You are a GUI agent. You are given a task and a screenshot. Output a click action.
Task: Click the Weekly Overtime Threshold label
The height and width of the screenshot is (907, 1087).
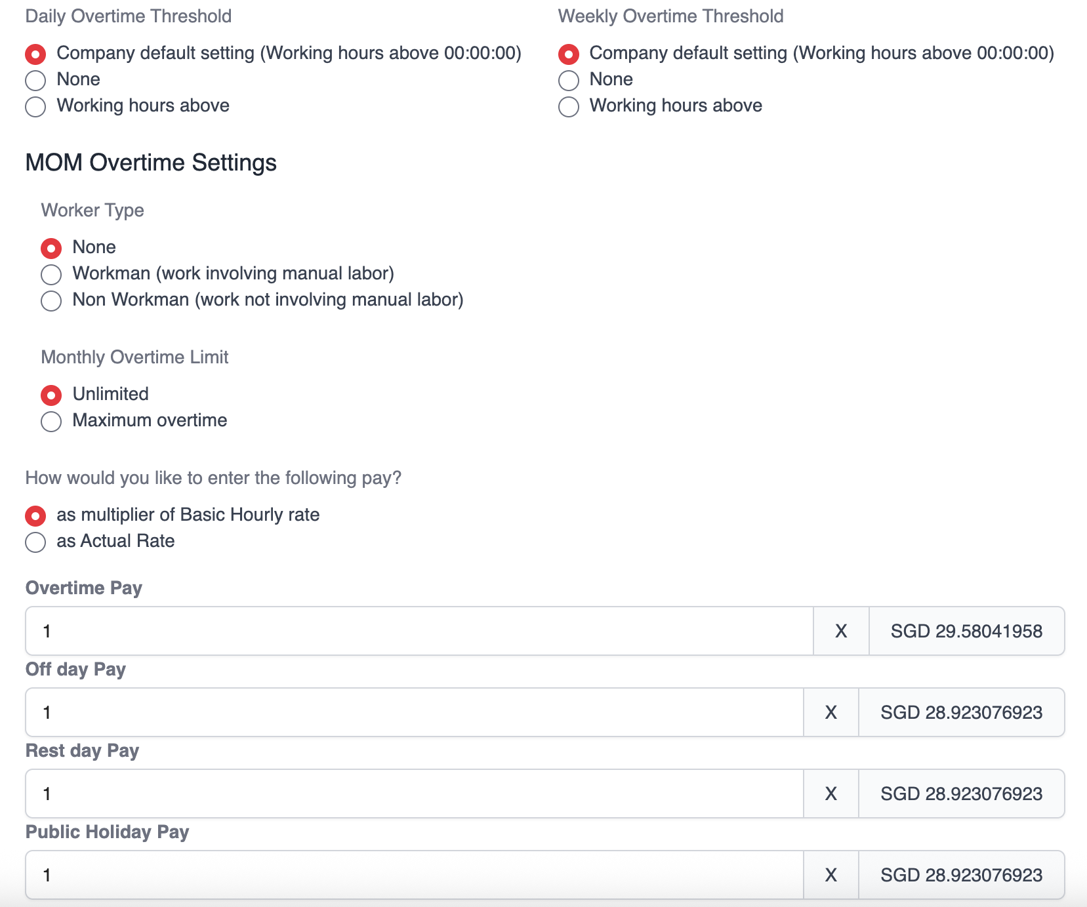(670, 16)
